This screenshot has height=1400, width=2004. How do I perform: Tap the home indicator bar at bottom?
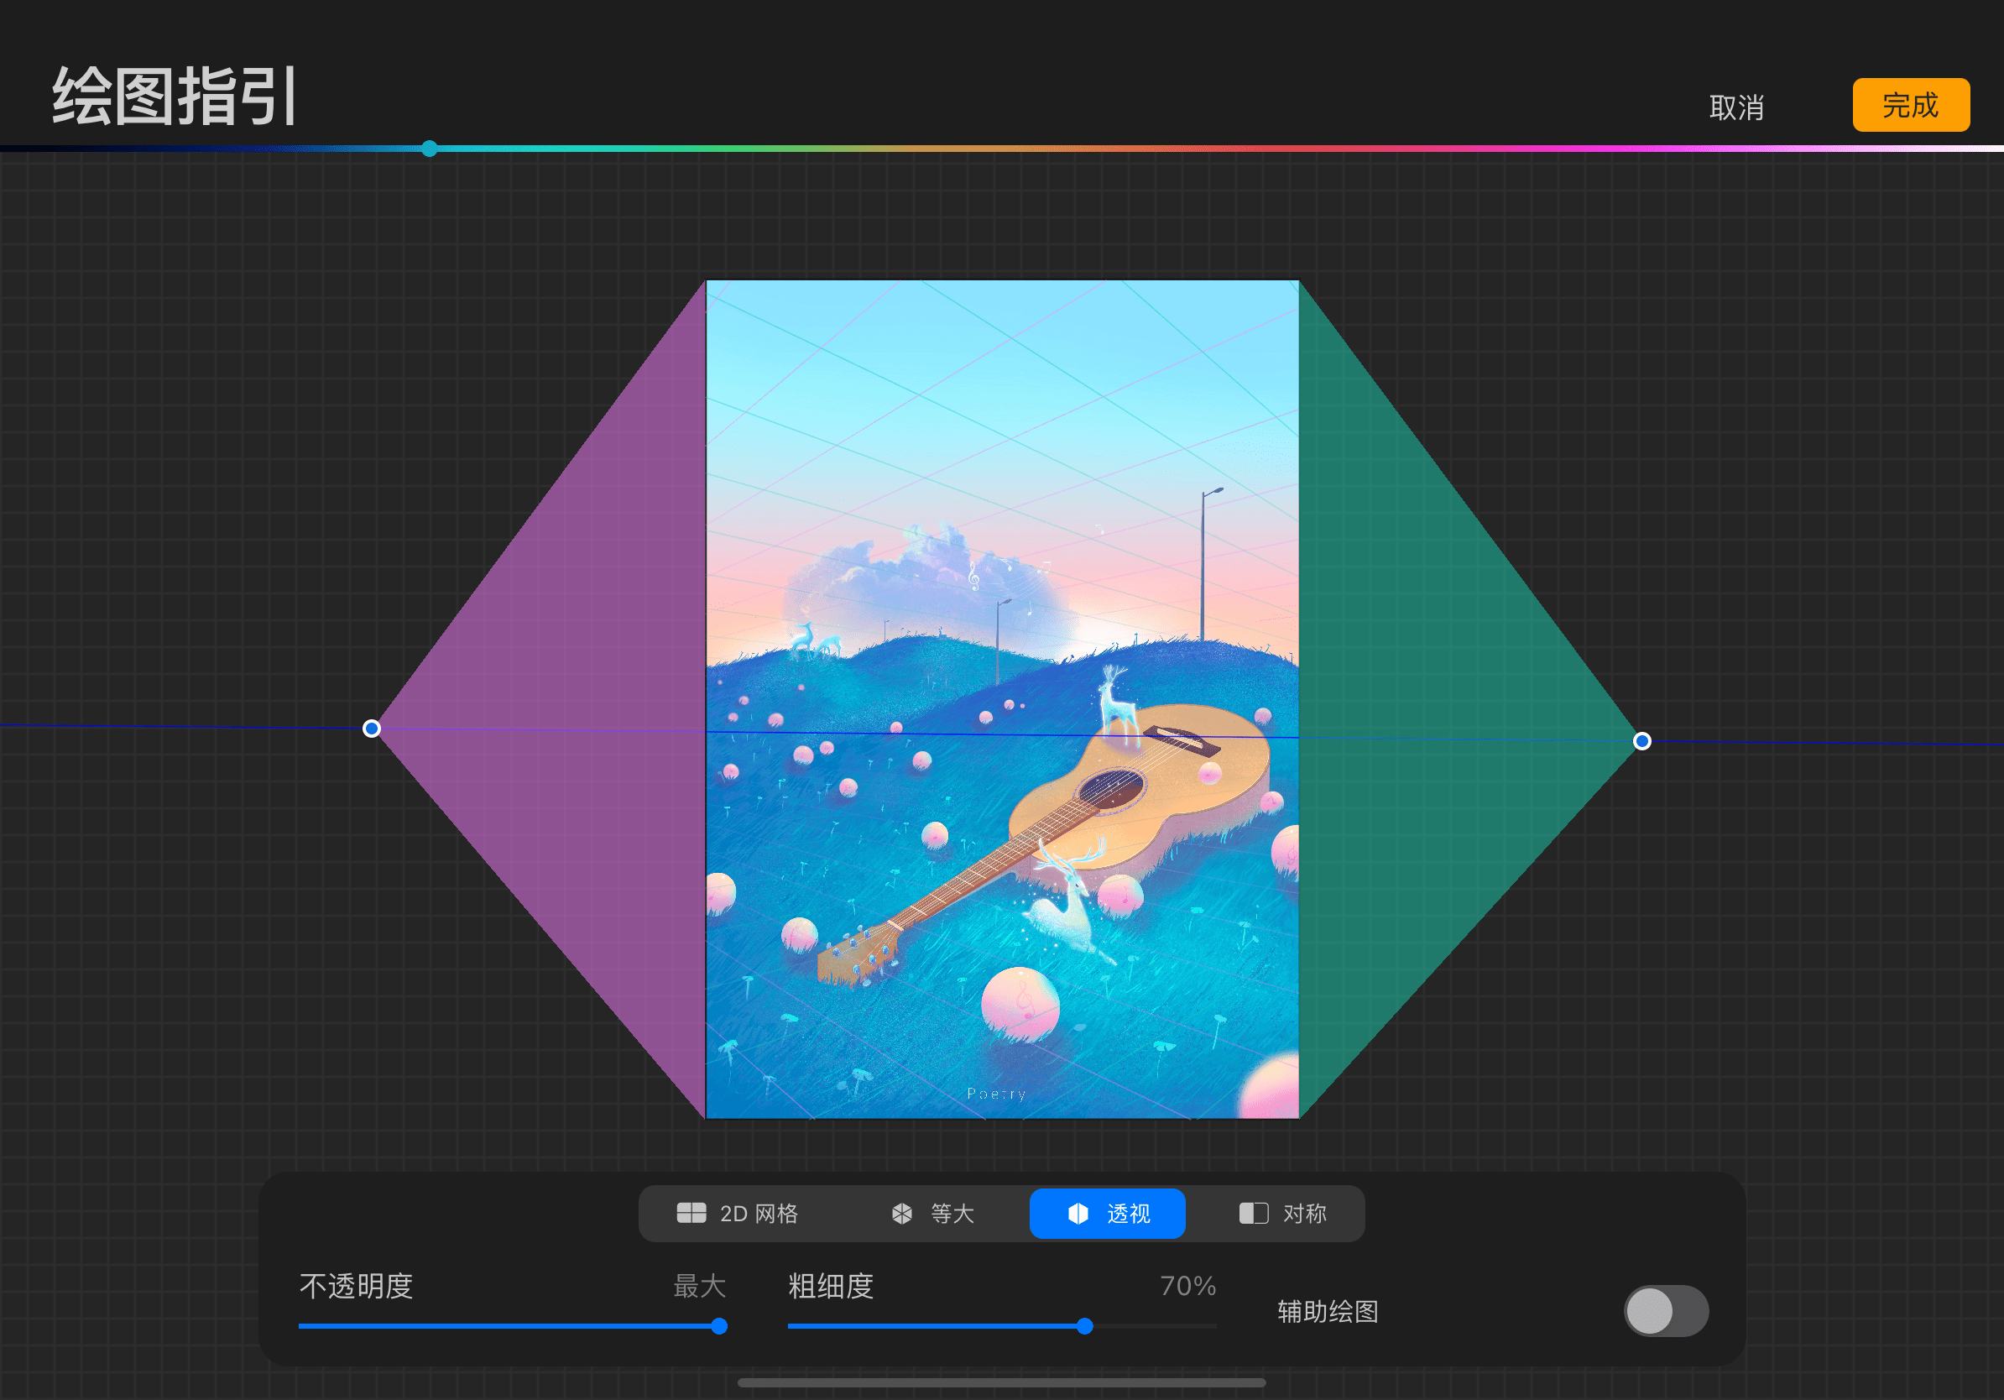[1001, 1382]
